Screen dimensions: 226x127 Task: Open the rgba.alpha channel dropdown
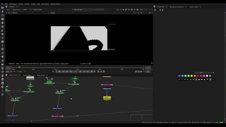click(x=17, y=10)
